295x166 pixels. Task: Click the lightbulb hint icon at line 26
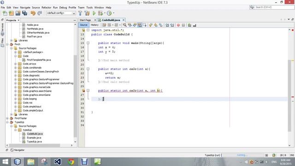83,90
